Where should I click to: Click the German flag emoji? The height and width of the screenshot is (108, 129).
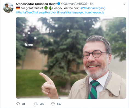[18, 8]
